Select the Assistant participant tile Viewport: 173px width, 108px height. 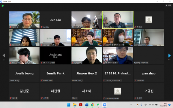point(55,55)
